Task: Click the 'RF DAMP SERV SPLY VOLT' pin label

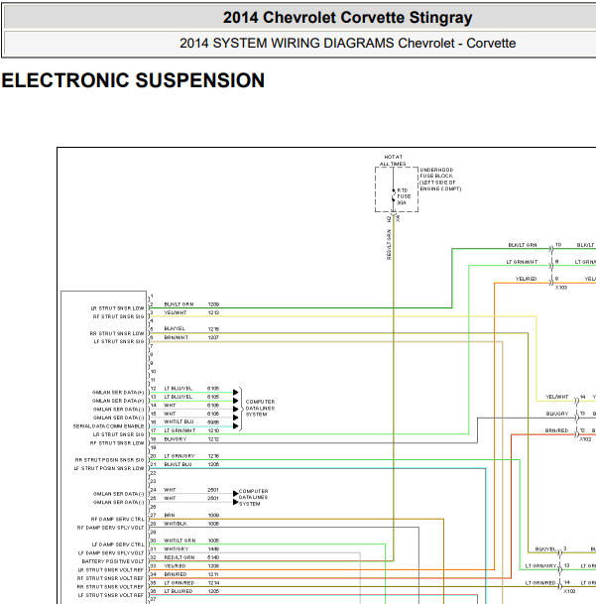Action: tap(110, 528)
